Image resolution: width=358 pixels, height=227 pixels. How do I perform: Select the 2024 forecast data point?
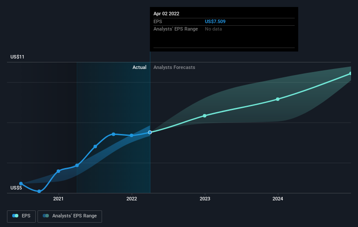(278, 99)
